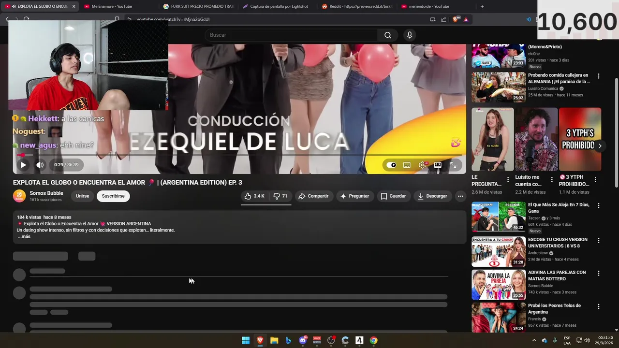The width and height of the screenshot is (619, 348).
Task: Open options for Probando comida callejera en ALEMANIA
Action: tap(599, 76)
